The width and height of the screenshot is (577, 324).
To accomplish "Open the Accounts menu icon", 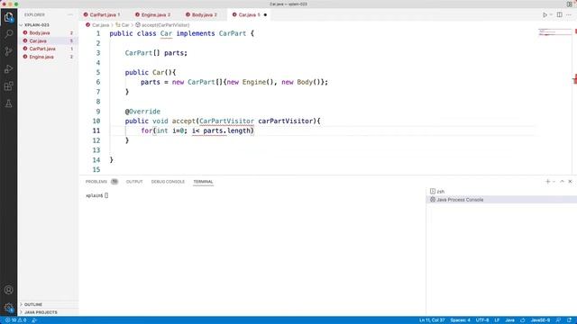I will pyautogui.click(x=8, y=290).
